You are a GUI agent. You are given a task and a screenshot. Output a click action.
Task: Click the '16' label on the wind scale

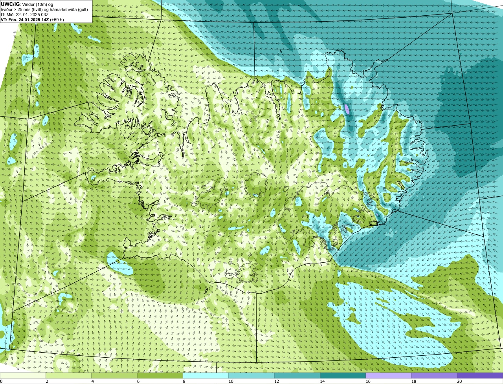(x=368, y=381)
